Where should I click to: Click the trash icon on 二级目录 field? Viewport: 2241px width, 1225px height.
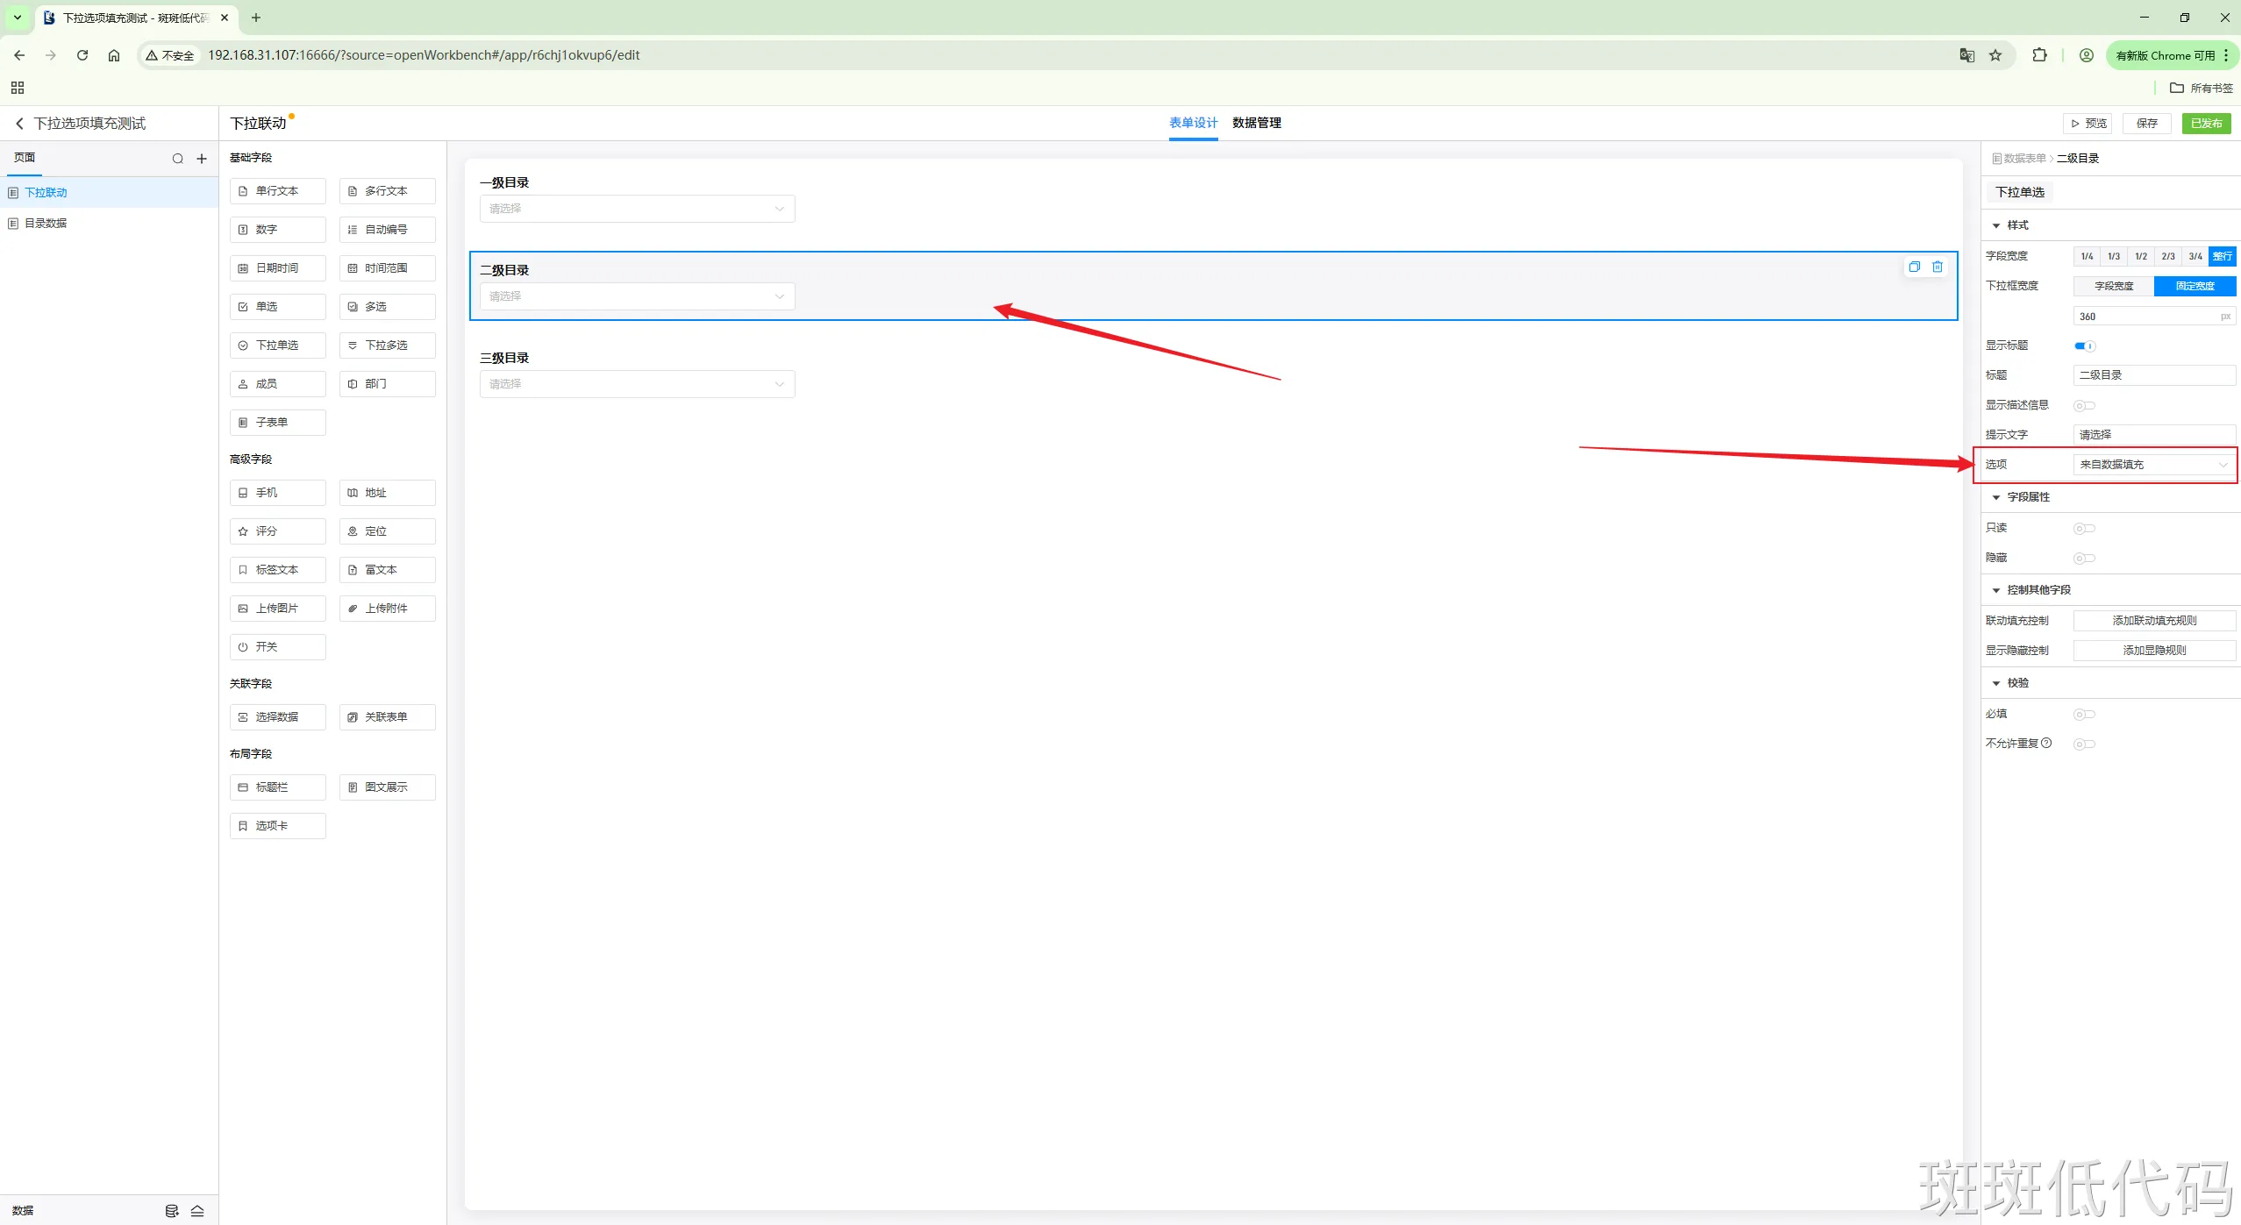[1938, 267]
